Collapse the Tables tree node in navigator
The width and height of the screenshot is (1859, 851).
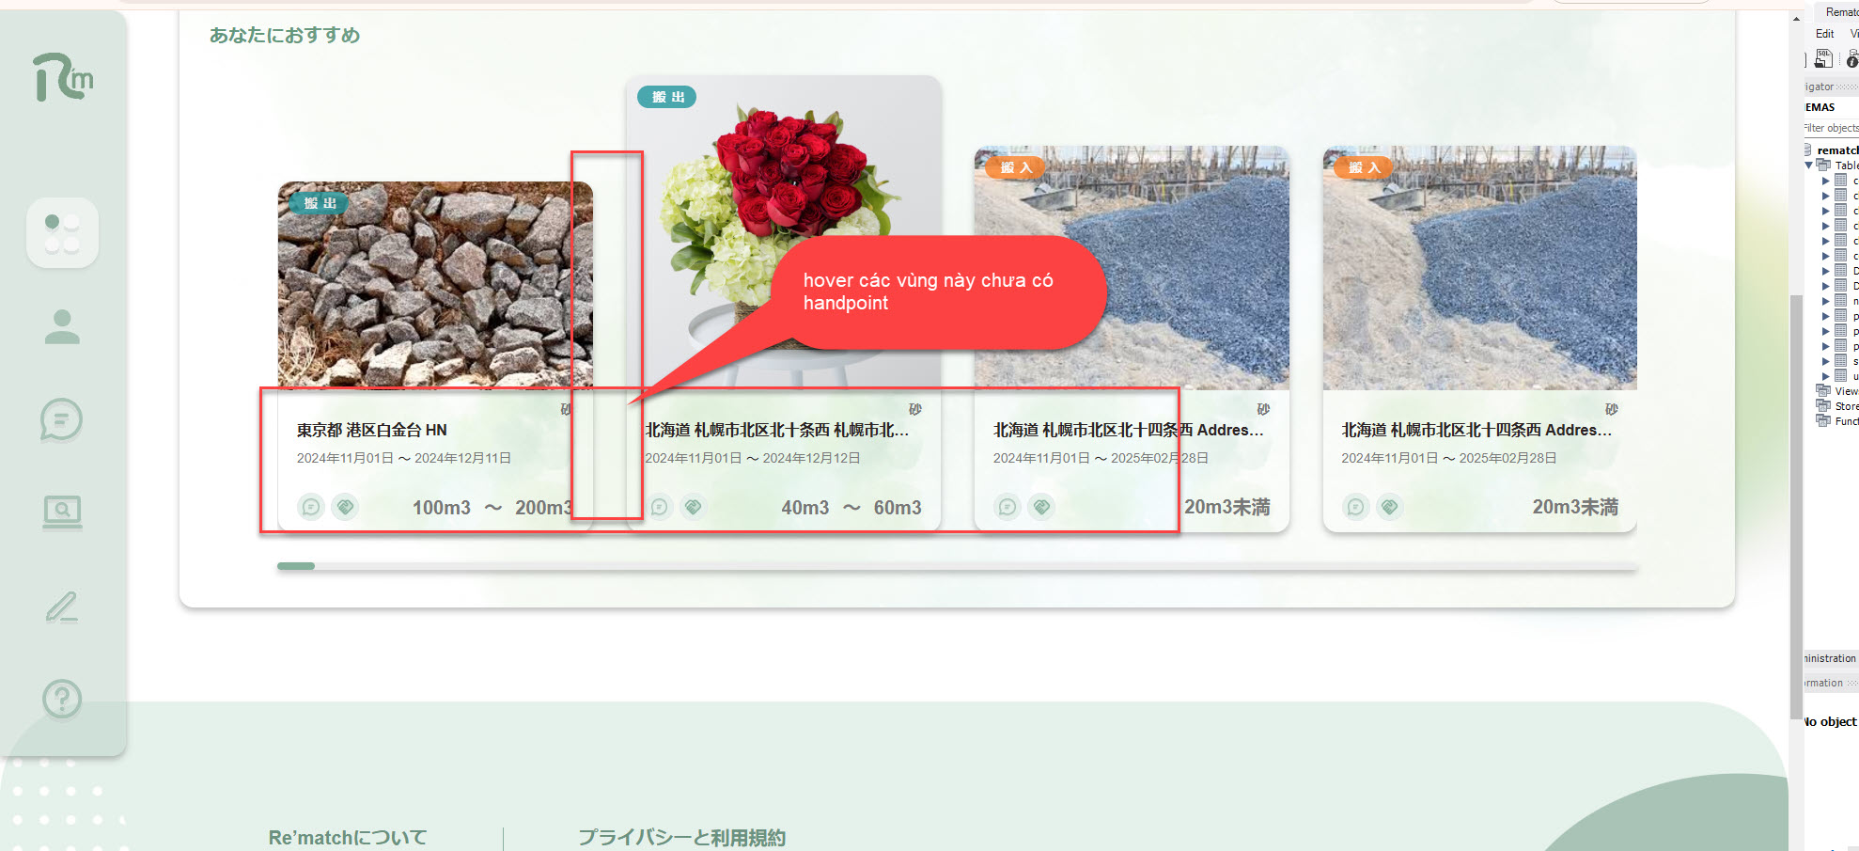1809,165
